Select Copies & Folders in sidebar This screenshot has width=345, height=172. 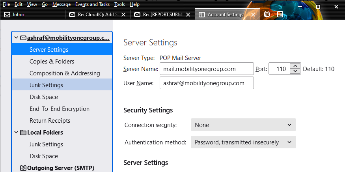tap(62, 62)
